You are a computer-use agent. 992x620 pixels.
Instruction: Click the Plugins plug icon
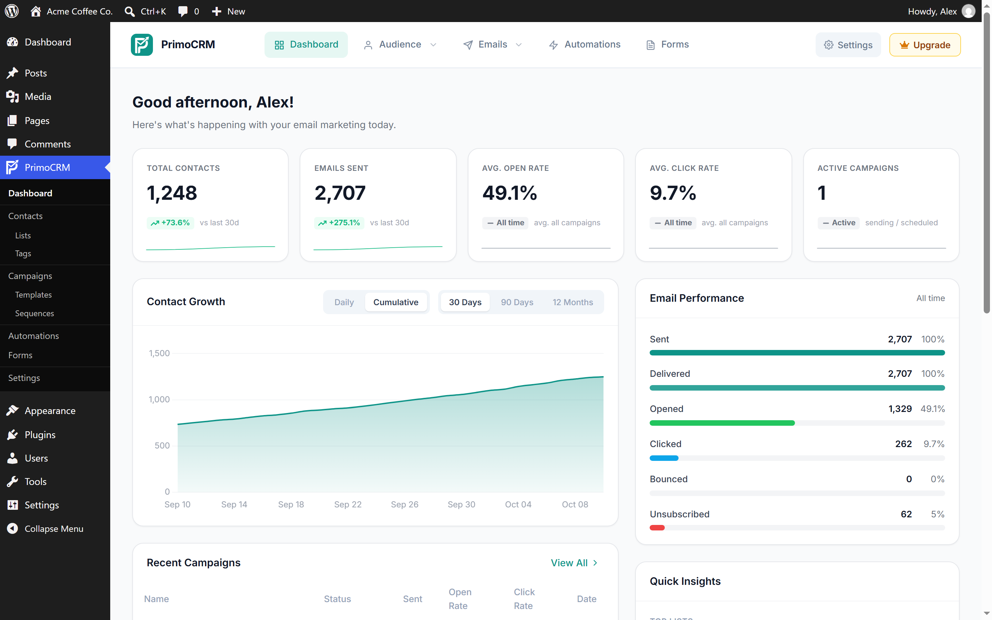click(x=13, y=435)
